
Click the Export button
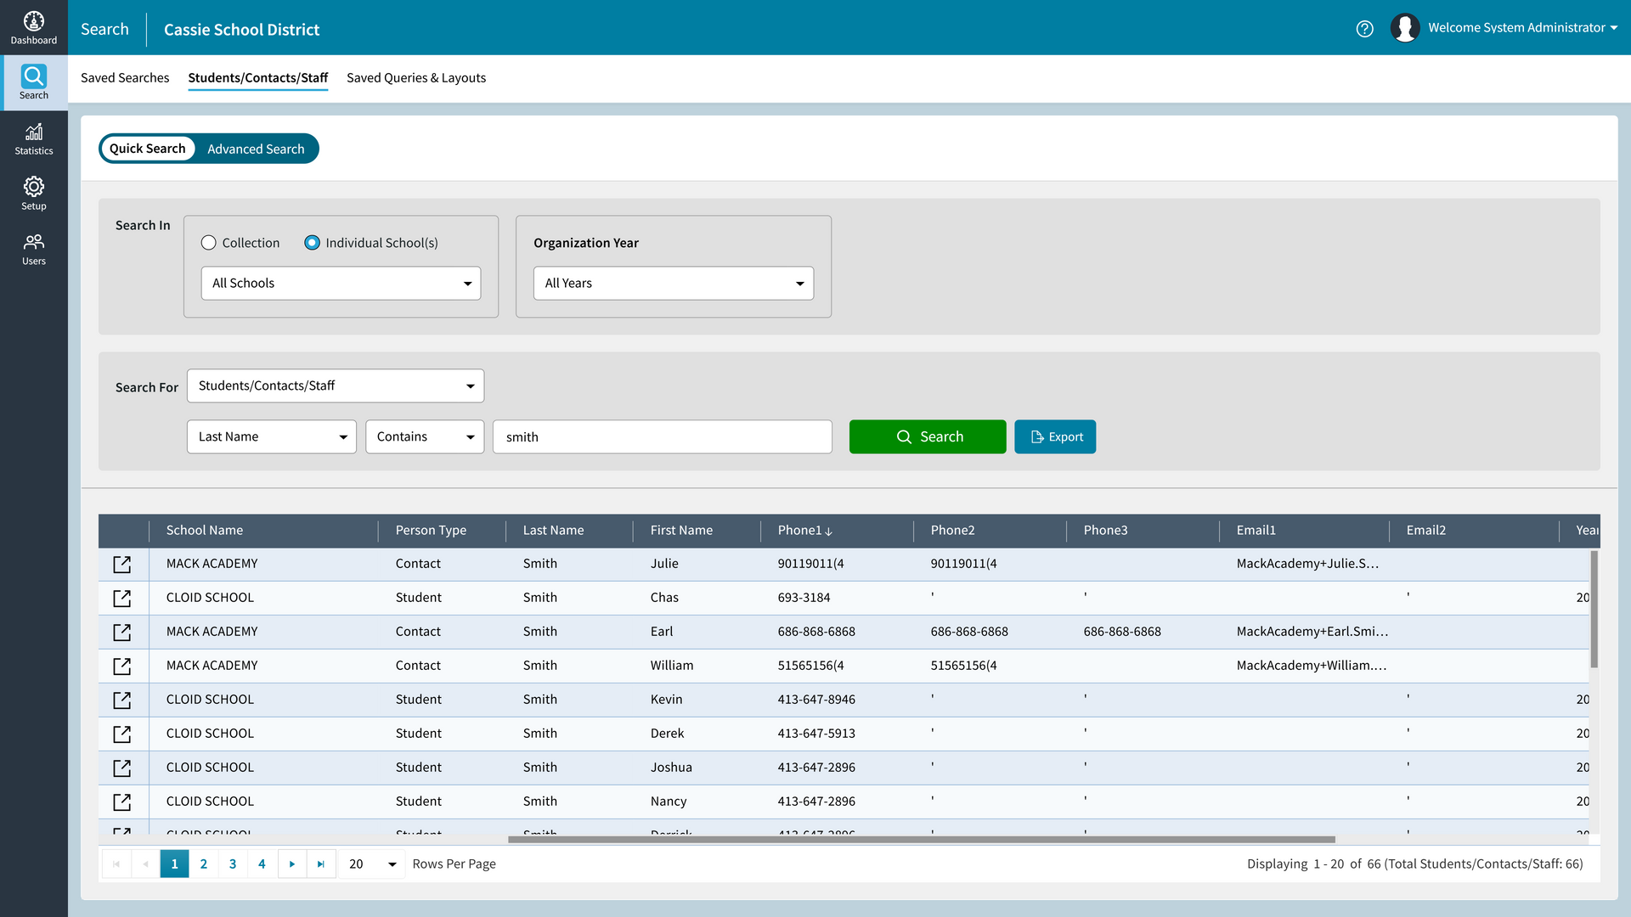1055,436
